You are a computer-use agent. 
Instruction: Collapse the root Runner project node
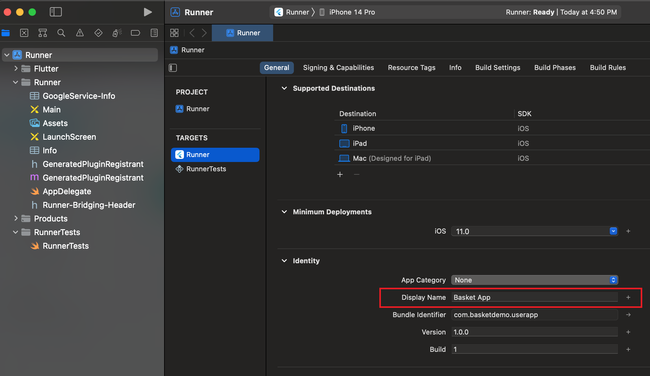click(7, 55)
